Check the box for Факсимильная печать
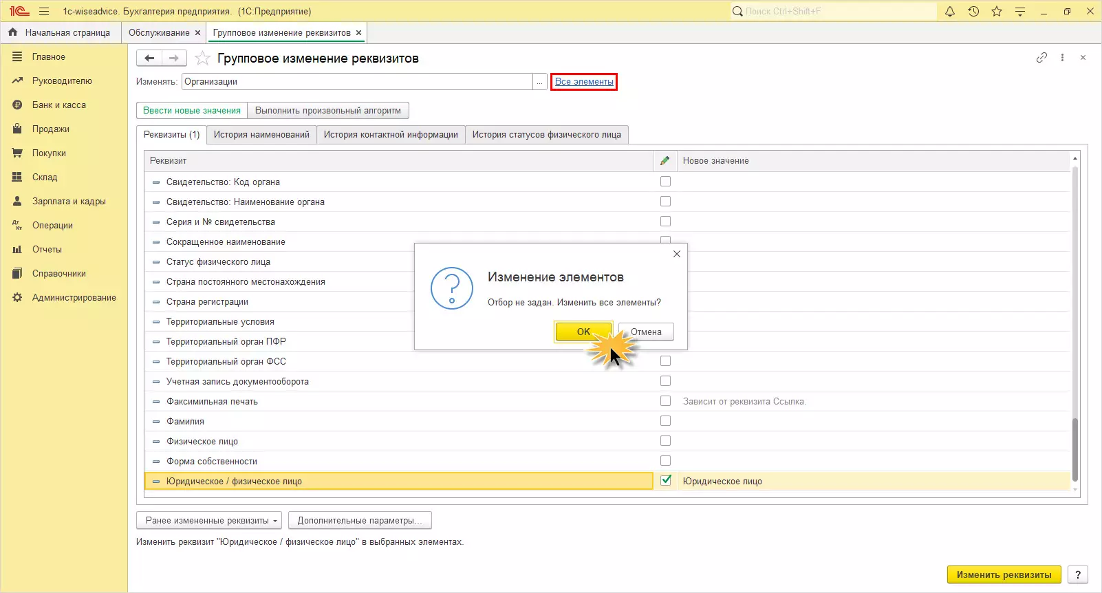This screenshot has width=1102, height=593. tap(665, 401)
